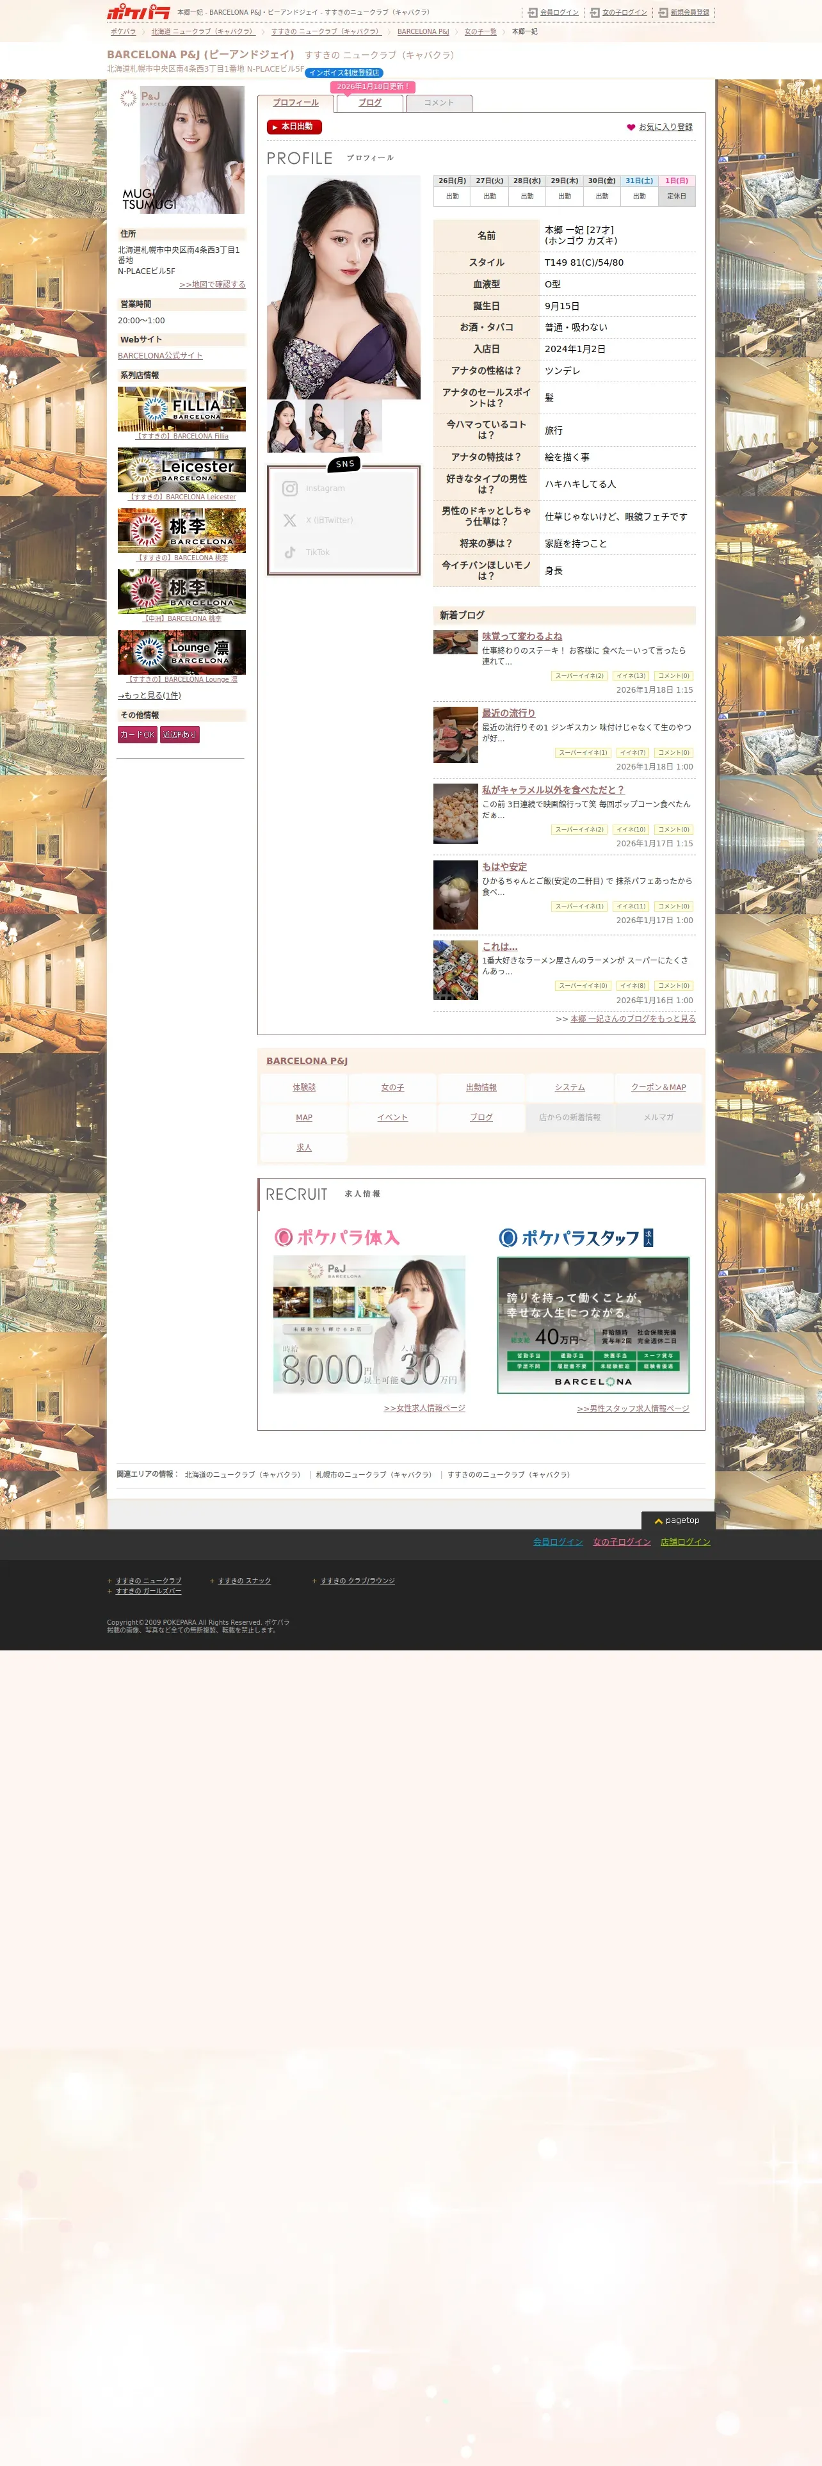This screenshot has width=822, height=2466.
Task: Open blog post これは...
Action: 499,946
